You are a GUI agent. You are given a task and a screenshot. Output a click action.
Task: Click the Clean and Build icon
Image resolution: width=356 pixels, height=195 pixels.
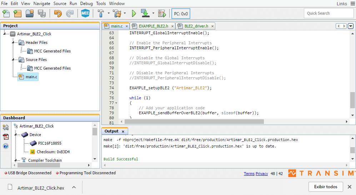(117, 14)
